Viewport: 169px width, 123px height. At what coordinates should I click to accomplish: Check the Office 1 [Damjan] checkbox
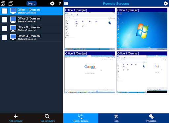(4, 11)
